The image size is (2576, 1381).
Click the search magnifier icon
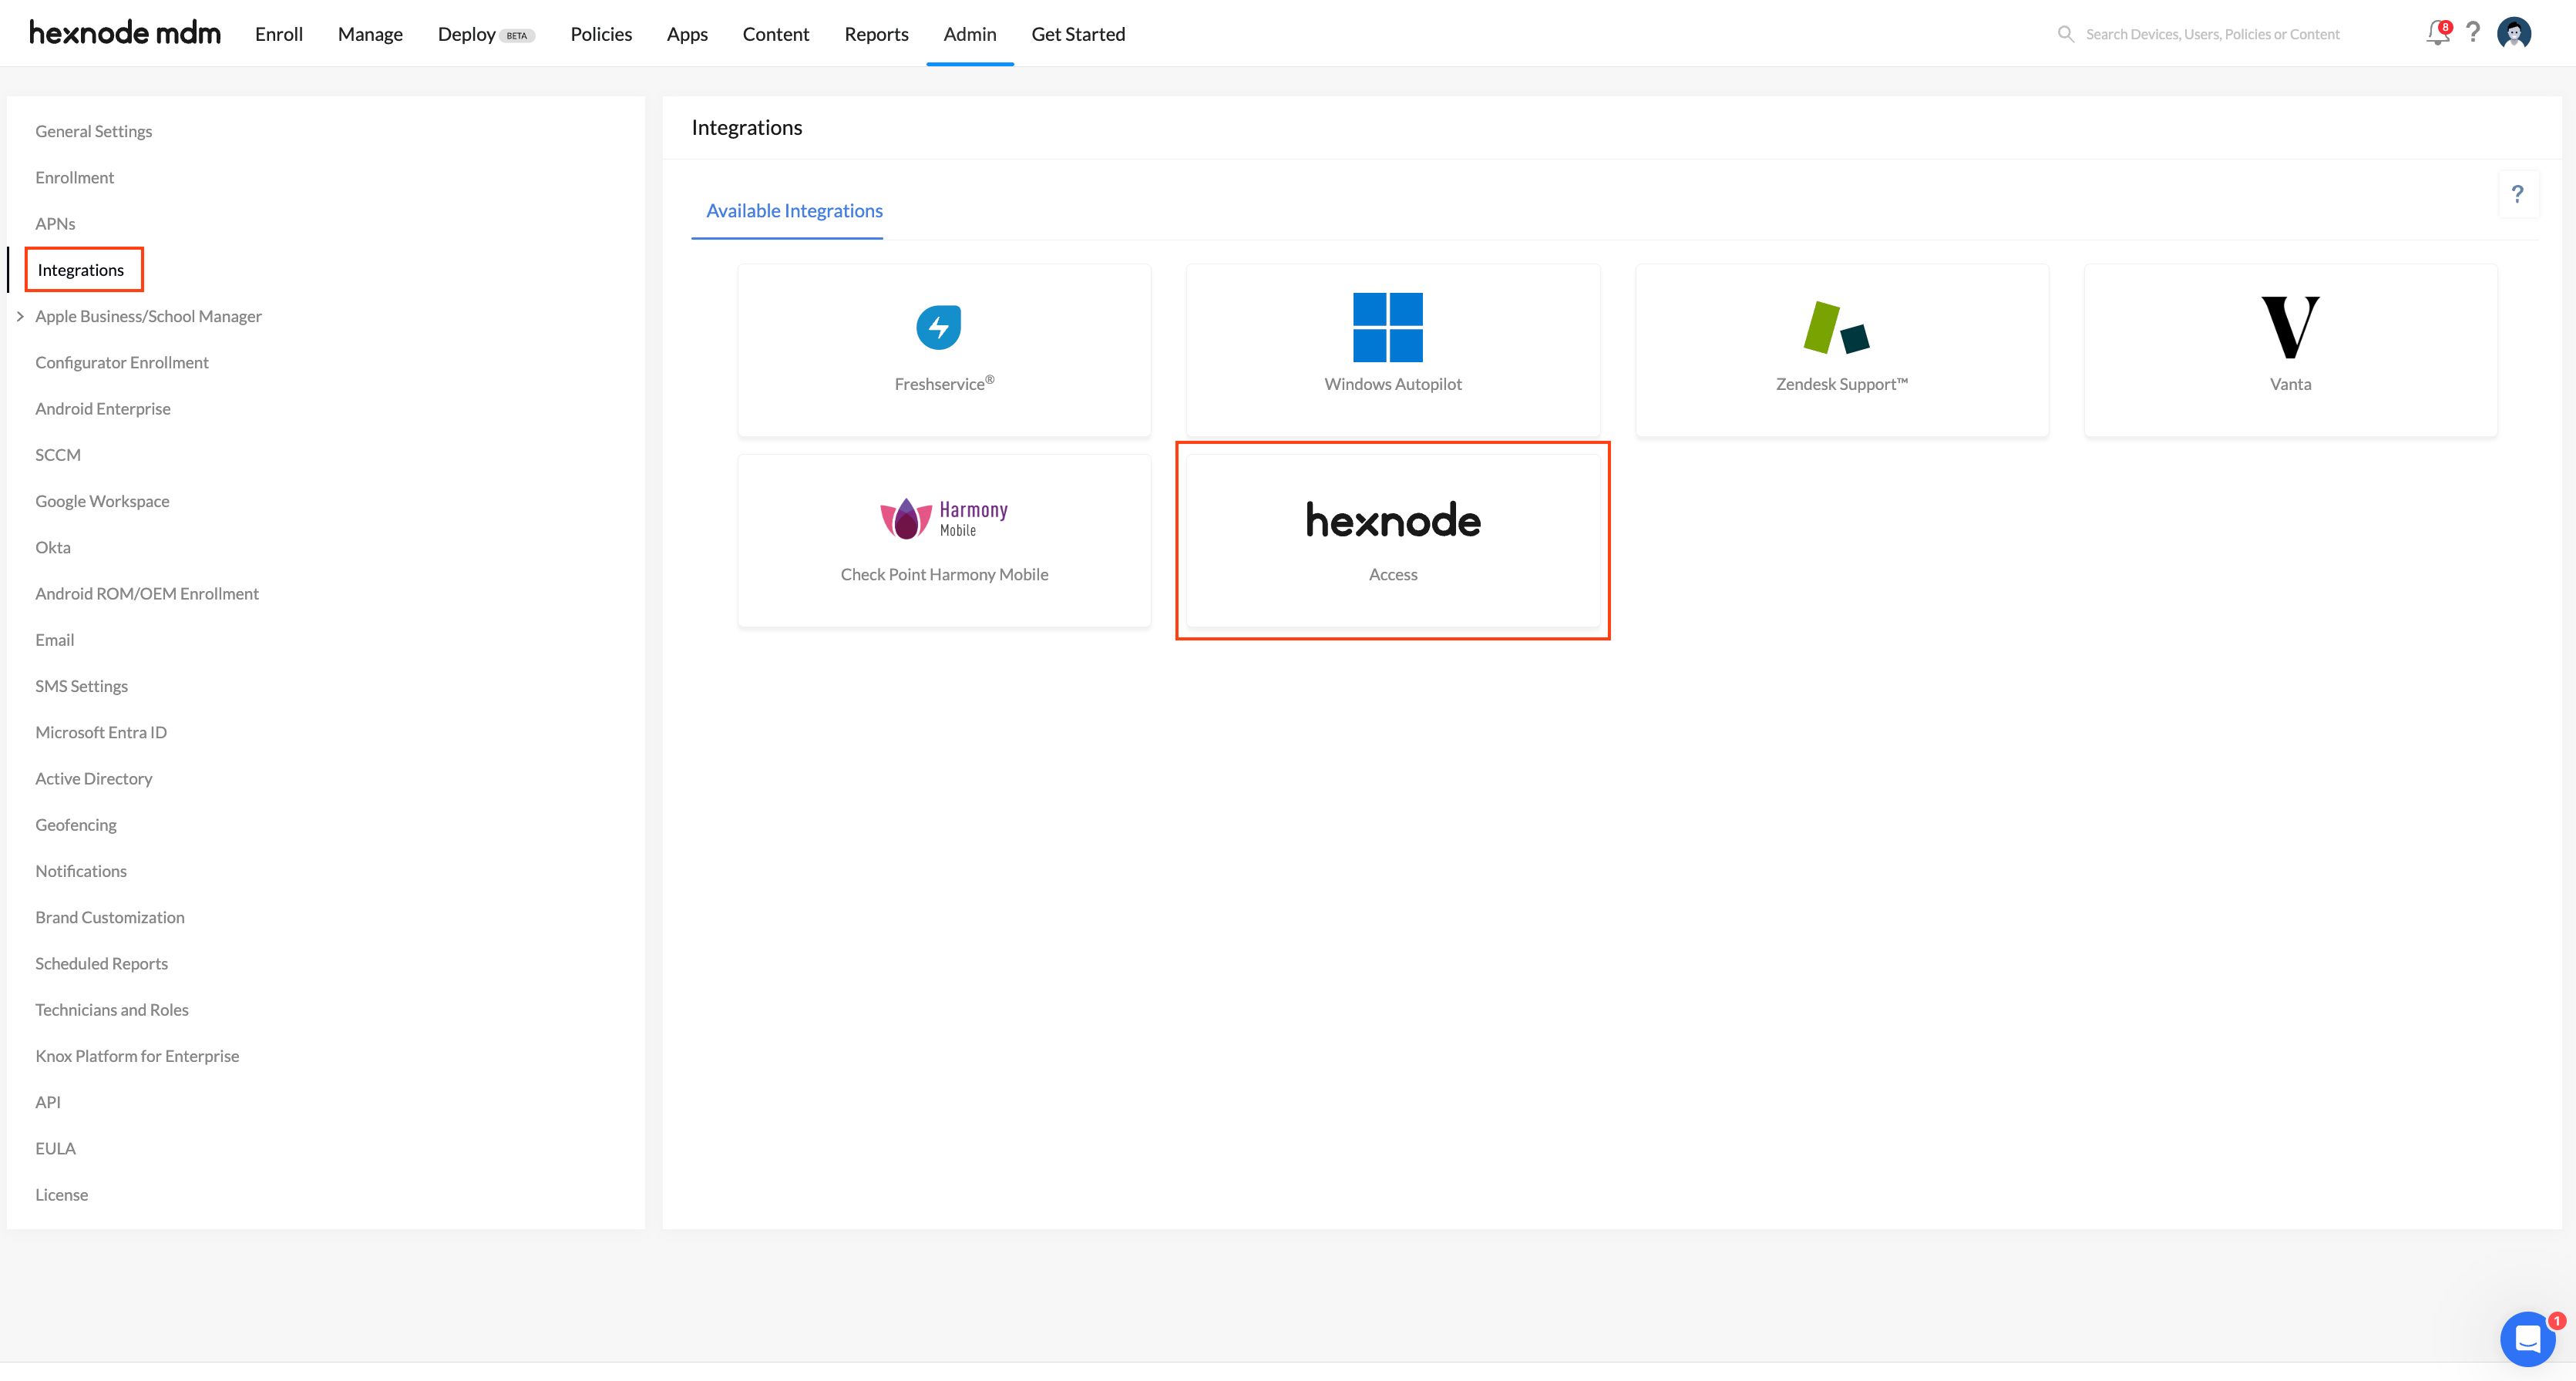2065,34
